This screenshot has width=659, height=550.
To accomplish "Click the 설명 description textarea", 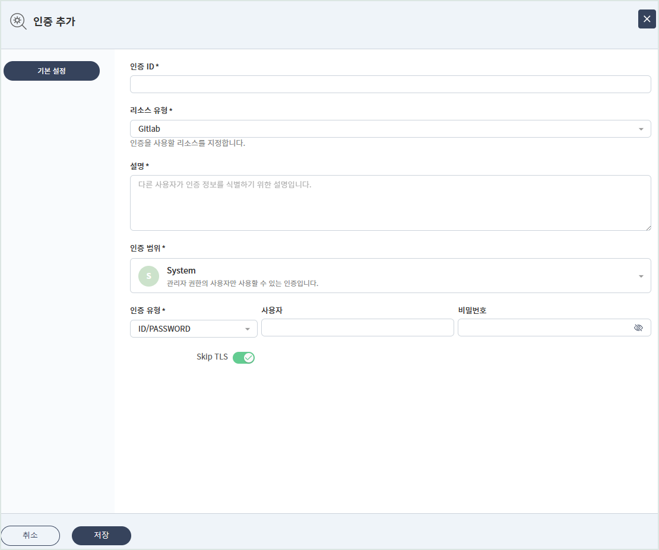I will (x=391, y=203).
